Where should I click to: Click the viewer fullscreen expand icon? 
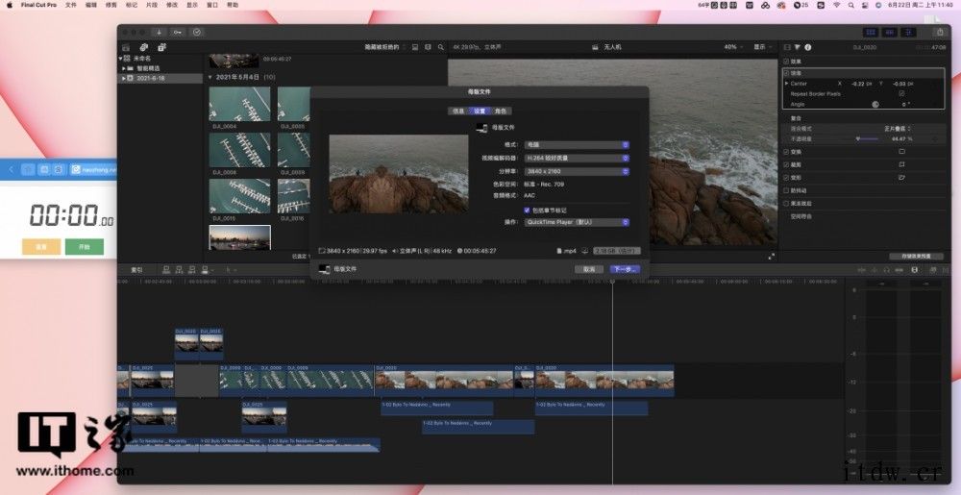(772, 256)
